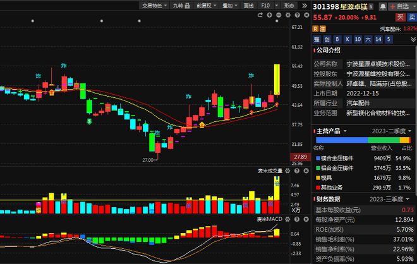The width and height of the screenshot is (417, 264).
Task: Click the ROE(加权) 5.70% value
Action: 405,229
